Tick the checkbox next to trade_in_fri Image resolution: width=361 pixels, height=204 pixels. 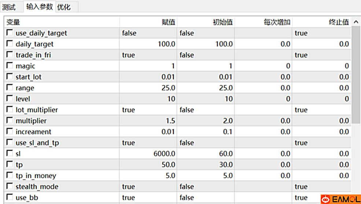coord(10,55)
